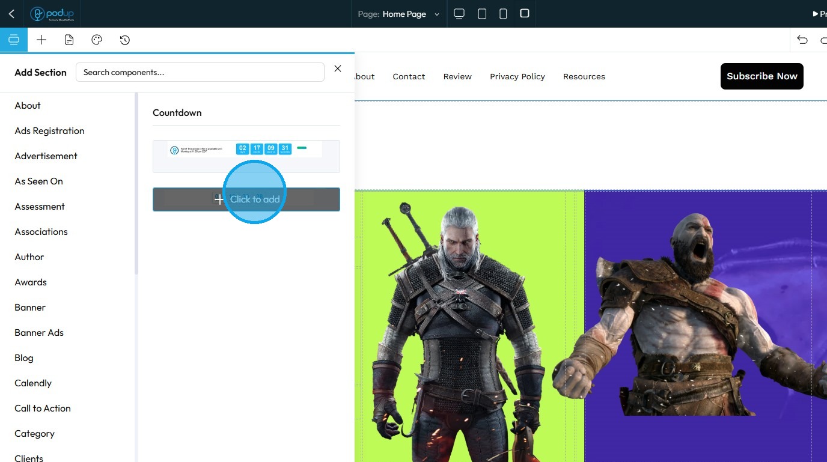827x462 pixels.
Task: Undo the last change
Action: [802, 40]
